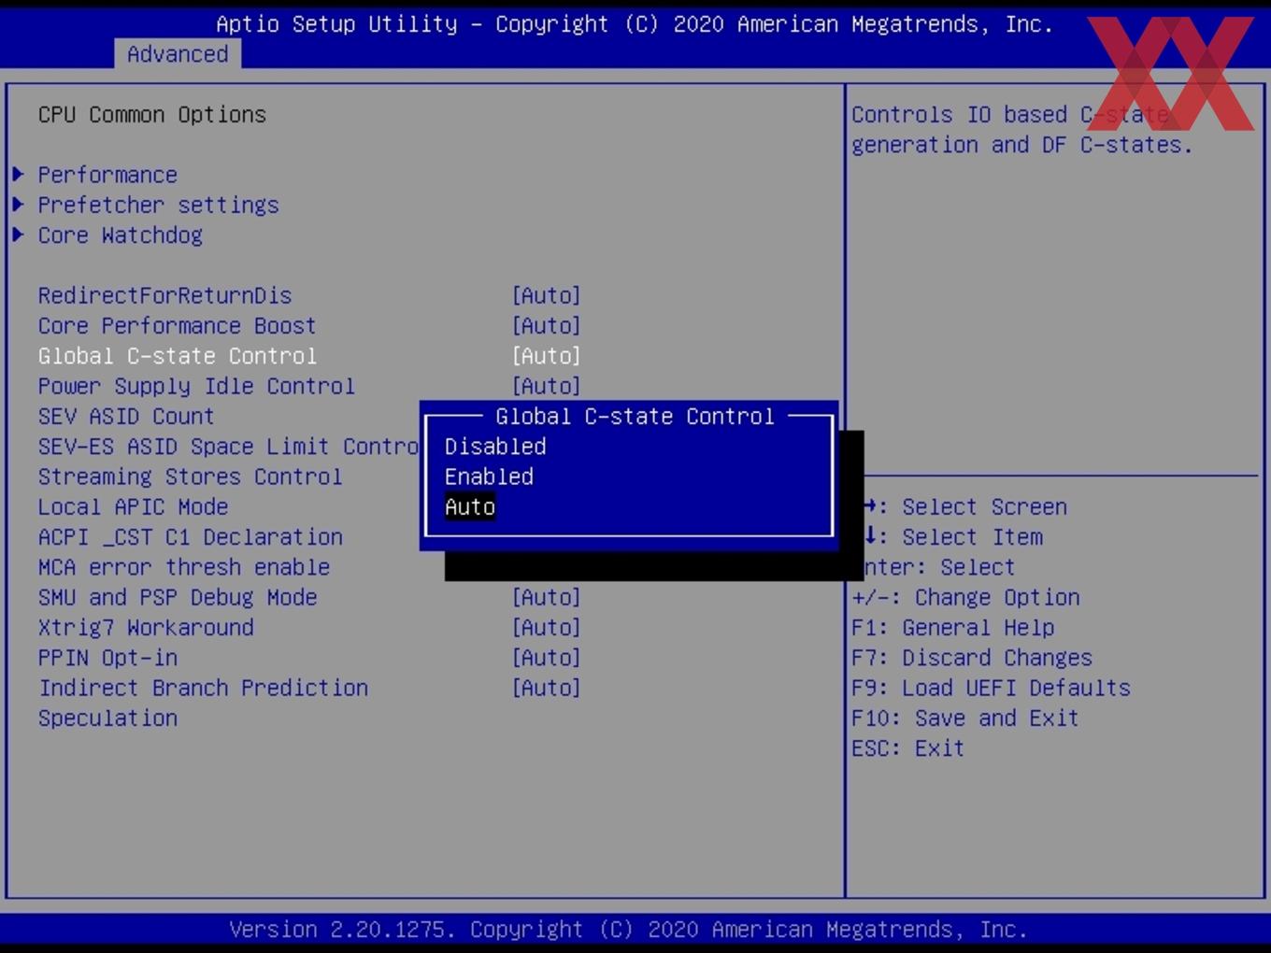Open the Core Performance Boost value dropdown
1271x953 pixels.
547,325
